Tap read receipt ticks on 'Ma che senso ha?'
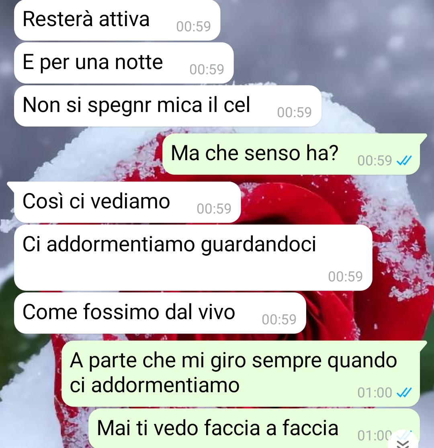The width and height of the screenshot is (434, 448). 404,161
